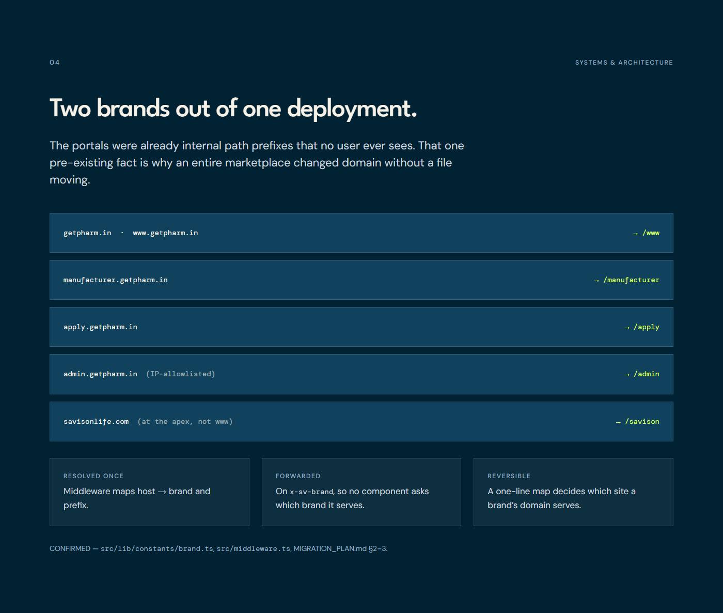Select src/lib/constants/brand.ts file path
The image size is (723, 613).
pyautogui.click(x=157, y=548)
